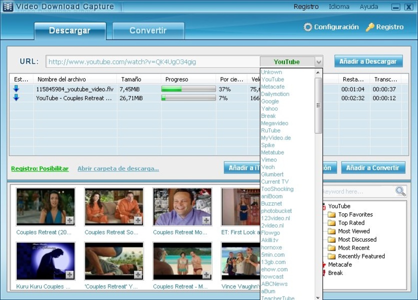Click the site list scrollbar thumb

318,105
